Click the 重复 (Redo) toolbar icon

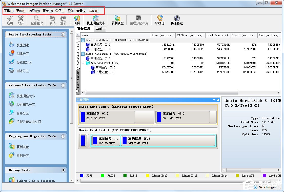tap(63, 20)
